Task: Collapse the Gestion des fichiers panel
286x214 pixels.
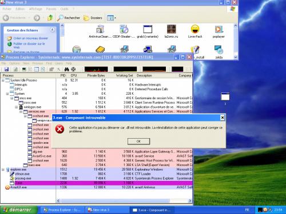Action: coord(52,30)
